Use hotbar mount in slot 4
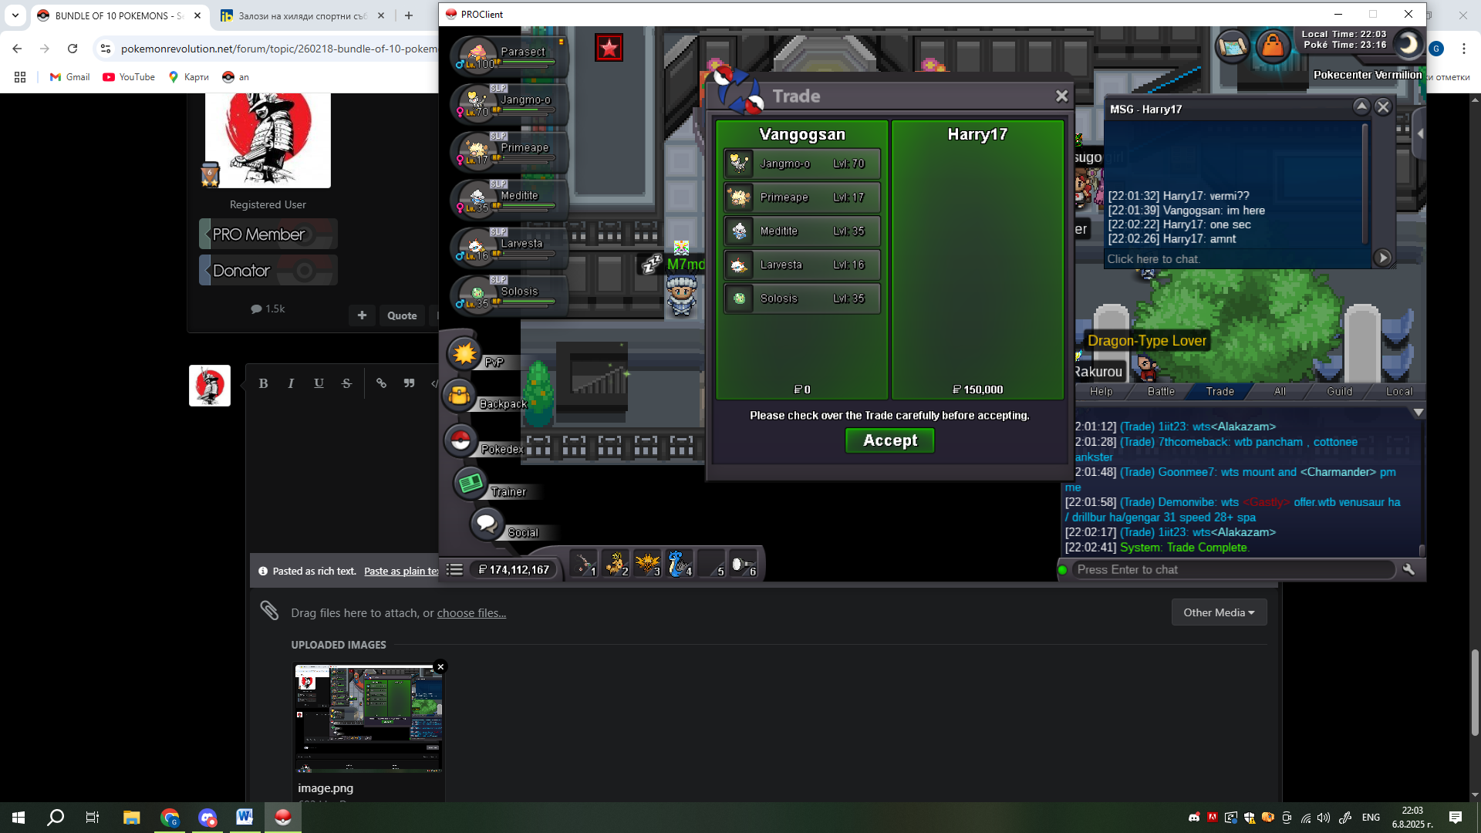This screenshot has height=833, width=1481. pos(680,565)
